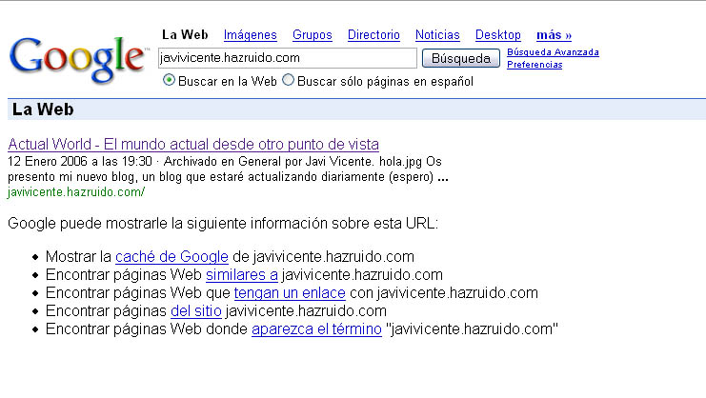The width and height of the screenshot is (706, 398).
Task: Open the aparezca el término link
Action: point(316,329)
